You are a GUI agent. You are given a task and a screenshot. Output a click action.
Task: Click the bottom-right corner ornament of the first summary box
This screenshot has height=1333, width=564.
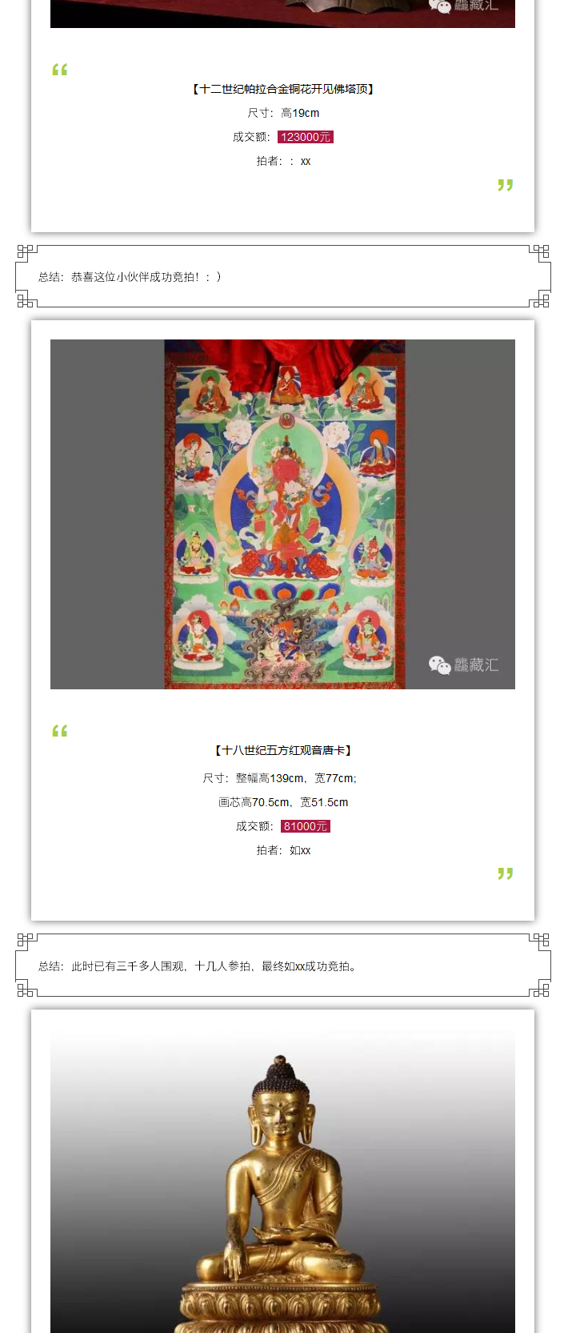(540, 300)
